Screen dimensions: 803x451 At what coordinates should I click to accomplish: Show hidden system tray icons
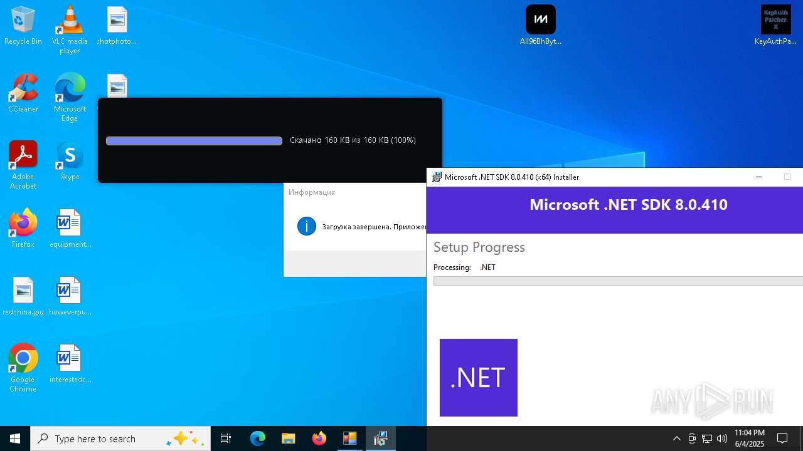(676, 438)
